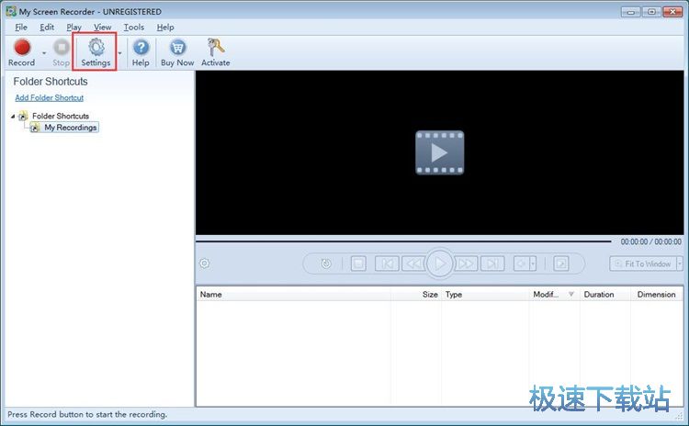Select My Recordings folder in tree
689x426 pixels.
tap(71, 128)
